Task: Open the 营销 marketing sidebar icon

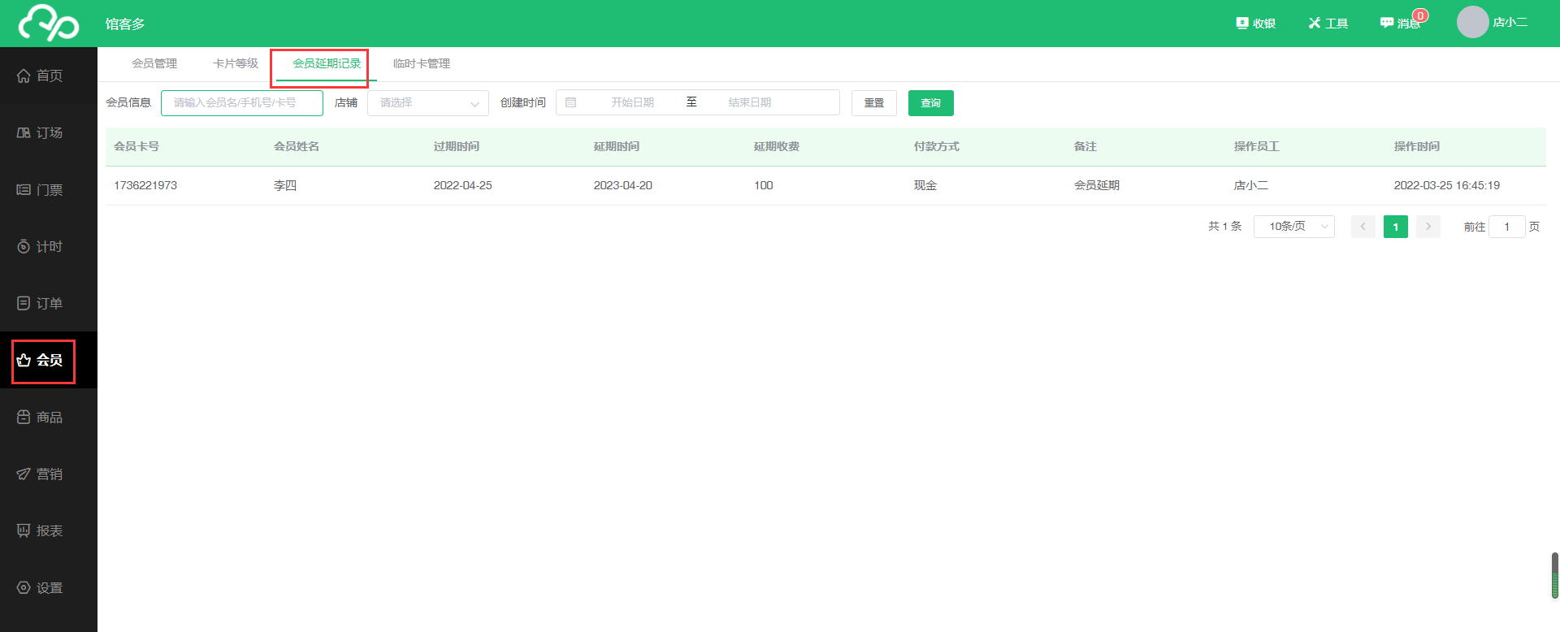Action: [24, 474]
